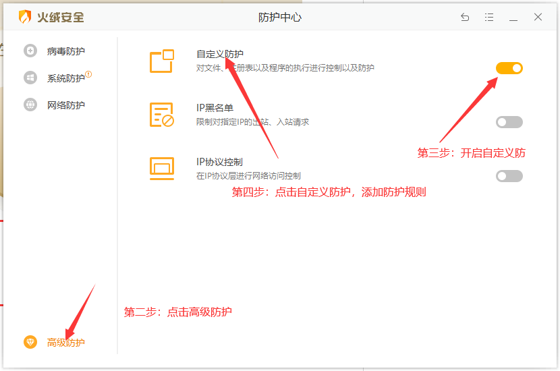The image size is (560, 371).
Task: Open the IP黑名单 title link
Action: pos(215,109)
